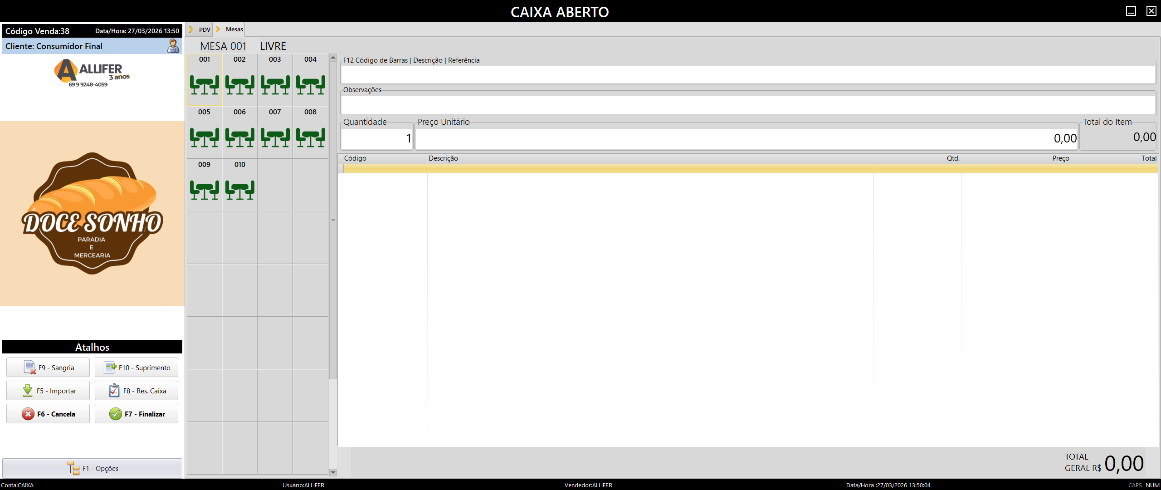The width and height of the screenshot is (1161, 490).
Task: Finalize sale with F7 - Finalizar
Action: tap(137, 414)
